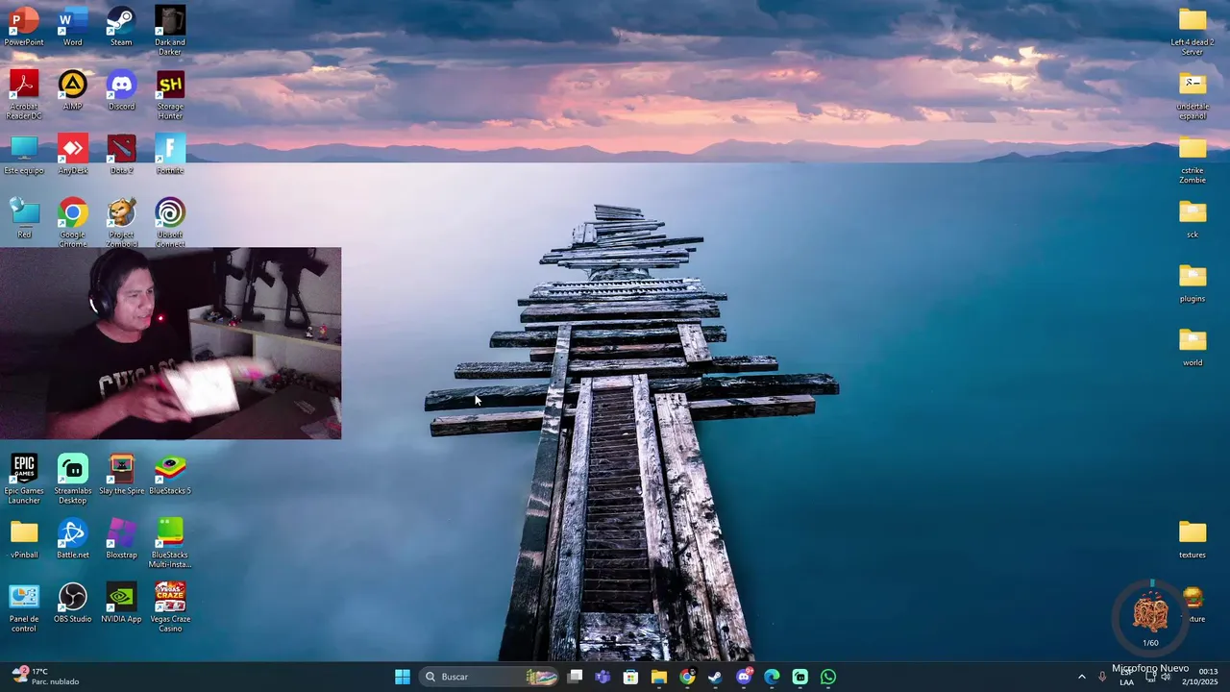Open the Epic Games Launcher icon

[x=24, y=479]
